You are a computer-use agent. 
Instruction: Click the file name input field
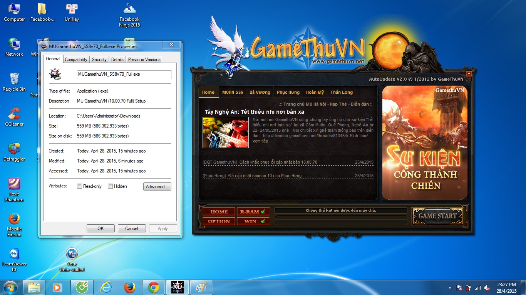pos(124,74)
